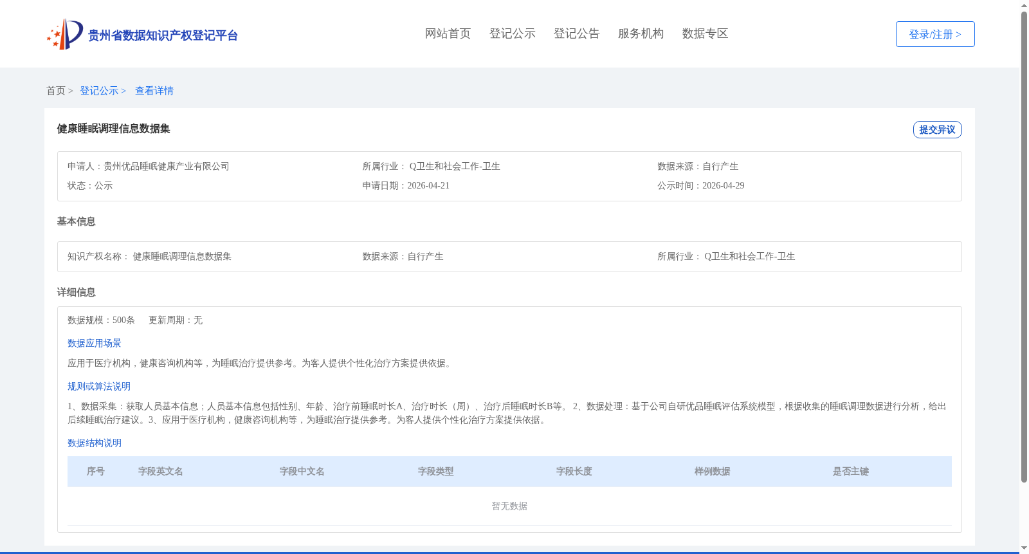Click the 数据规模：500条 text
The height and width of the screenshot is (554, 1029).
101,320
